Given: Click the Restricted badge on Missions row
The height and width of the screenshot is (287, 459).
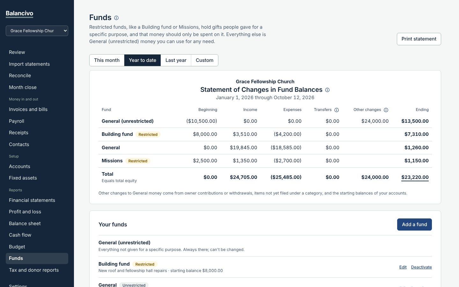Looking at the screenshot, I should (x=138, y=161).
